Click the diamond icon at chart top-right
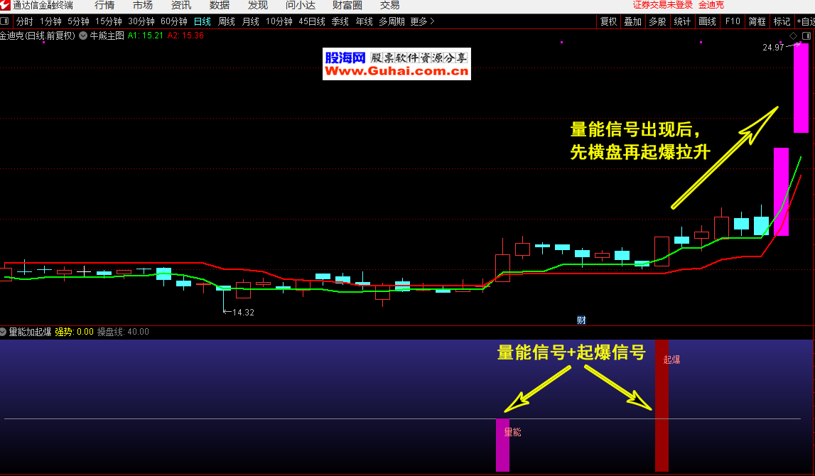The width and height of the screenshot is (815, 476). tap(793, 36)
